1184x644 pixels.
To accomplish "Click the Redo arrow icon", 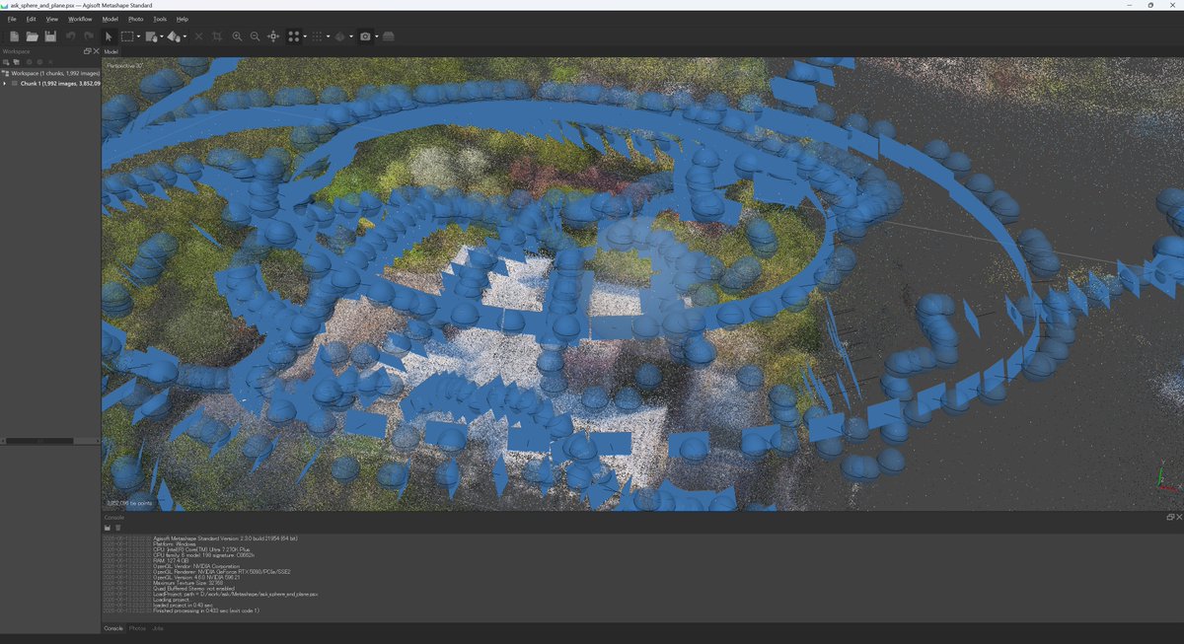I will click(89, 36).
